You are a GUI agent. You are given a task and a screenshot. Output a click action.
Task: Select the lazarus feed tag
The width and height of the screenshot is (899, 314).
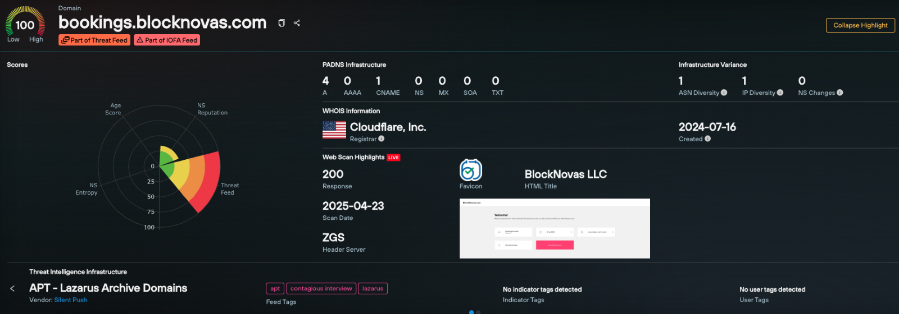tap(373, 289)
